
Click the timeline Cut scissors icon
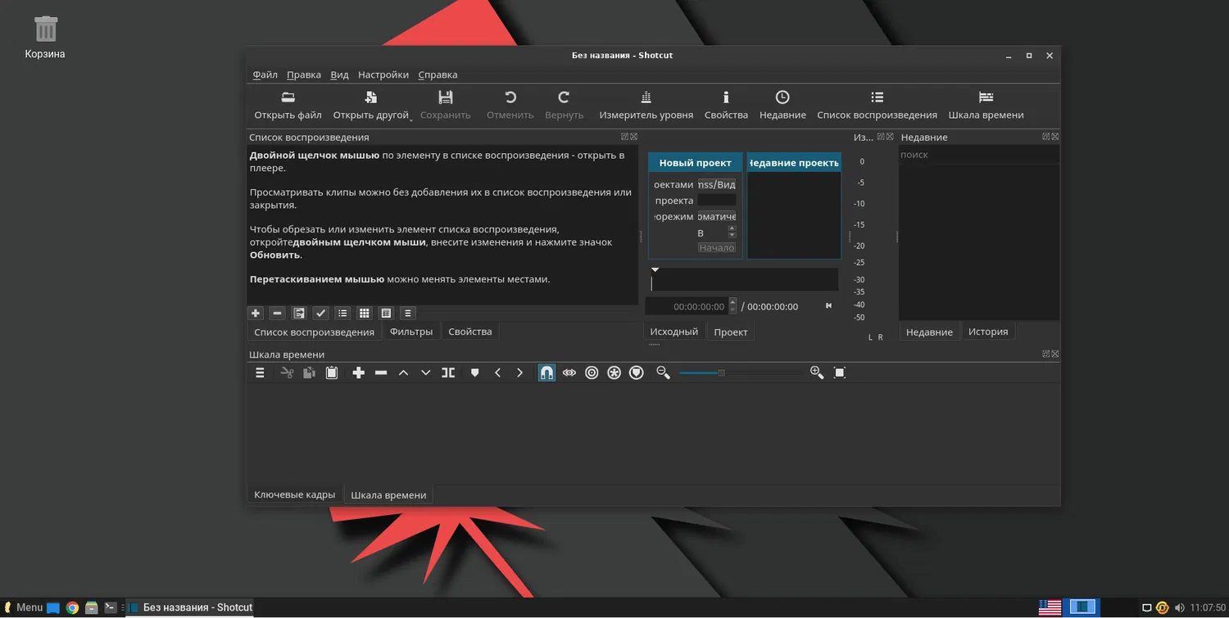(x=287, y=372)
